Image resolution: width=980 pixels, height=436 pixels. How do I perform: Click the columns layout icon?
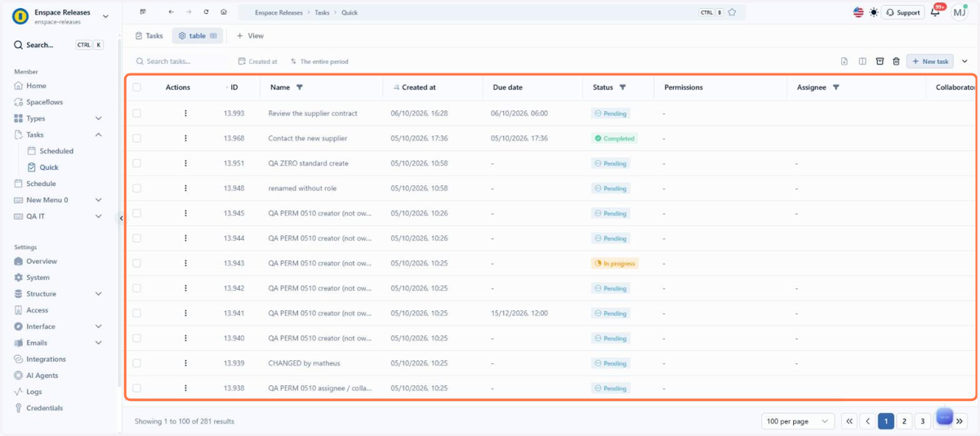862,61
